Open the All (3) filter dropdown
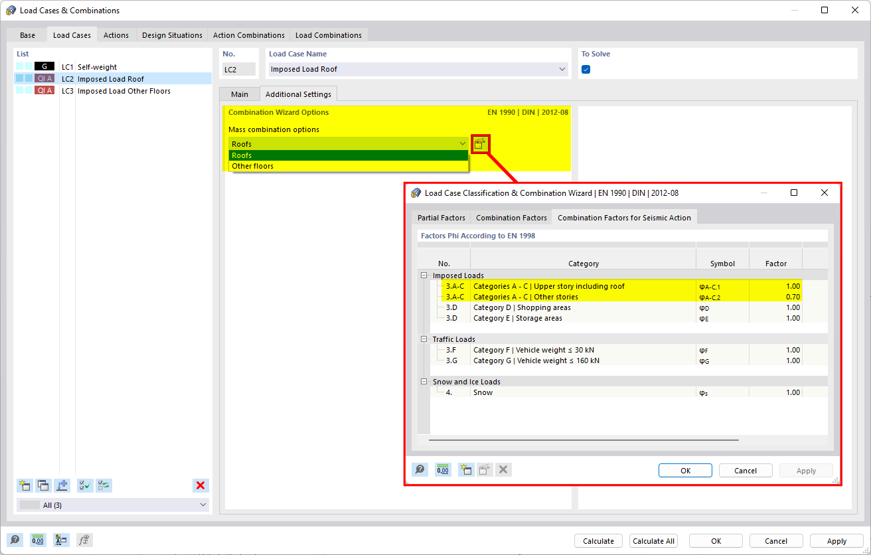Viewport: 871px width, 555px height. pos(112,505)
